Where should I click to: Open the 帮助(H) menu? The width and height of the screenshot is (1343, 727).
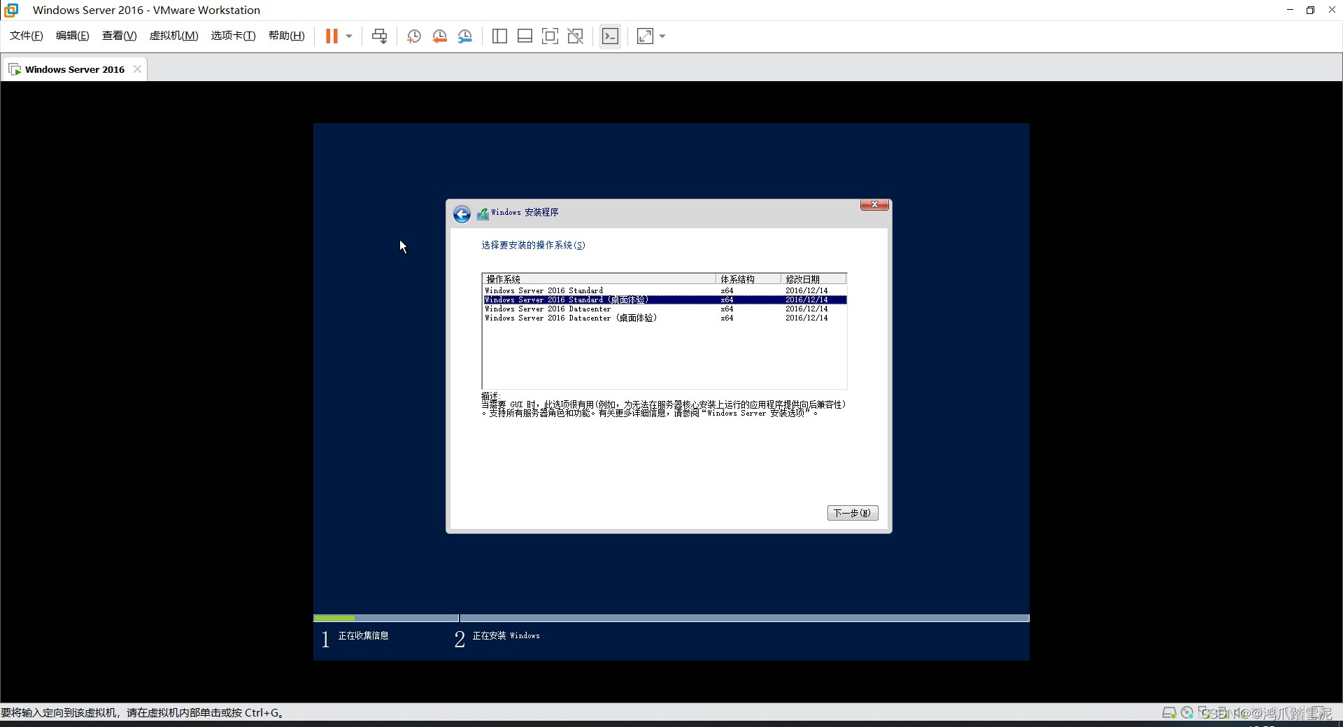tap(286, 36)
